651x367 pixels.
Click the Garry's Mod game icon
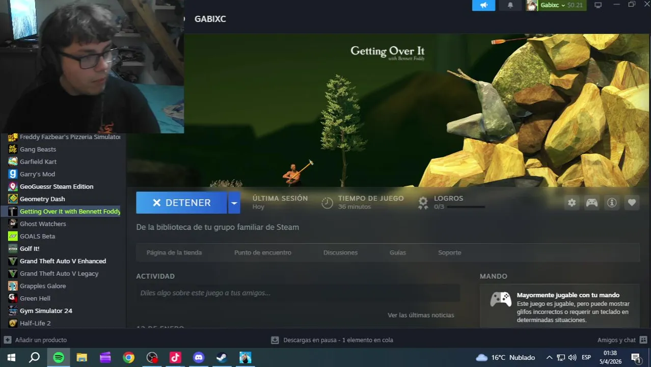[x=13, y=174]
